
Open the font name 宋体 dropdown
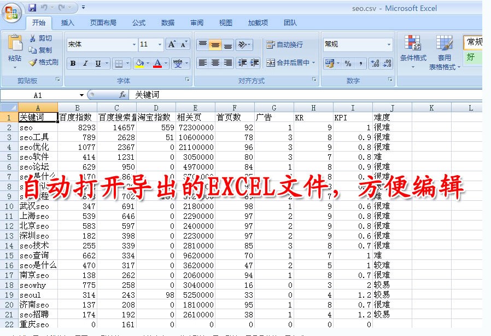tap(135, 44)
